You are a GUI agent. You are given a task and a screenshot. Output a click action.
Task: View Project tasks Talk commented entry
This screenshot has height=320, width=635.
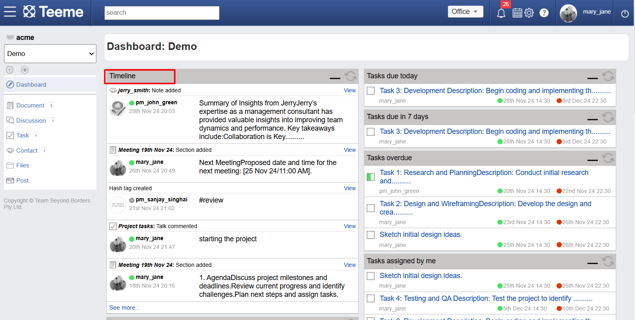pyautogui.click(x=350, y=226)
